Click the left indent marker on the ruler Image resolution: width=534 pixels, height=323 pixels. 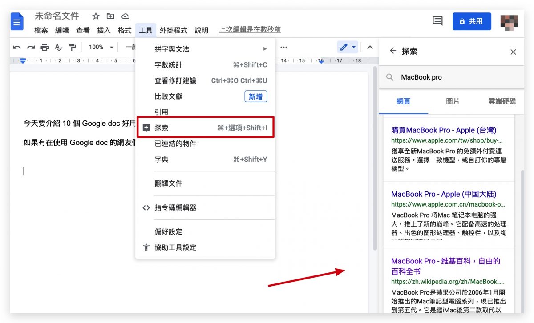(23, 61)
